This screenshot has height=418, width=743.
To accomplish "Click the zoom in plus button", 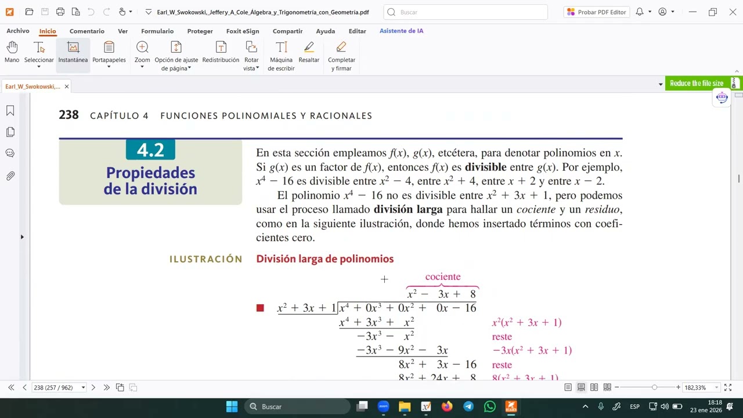I will [x=678, y=387].
